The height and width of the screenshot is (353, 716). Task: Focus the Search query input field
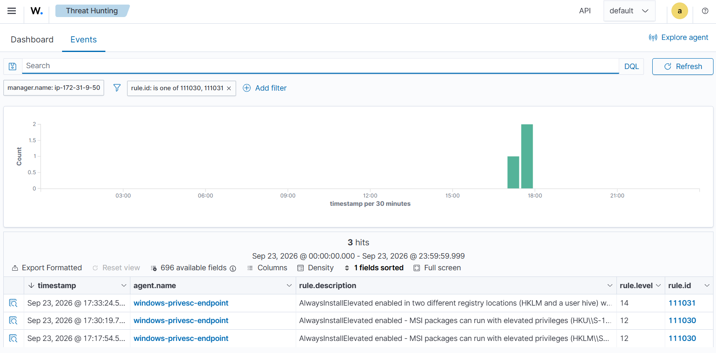point(320,66)
